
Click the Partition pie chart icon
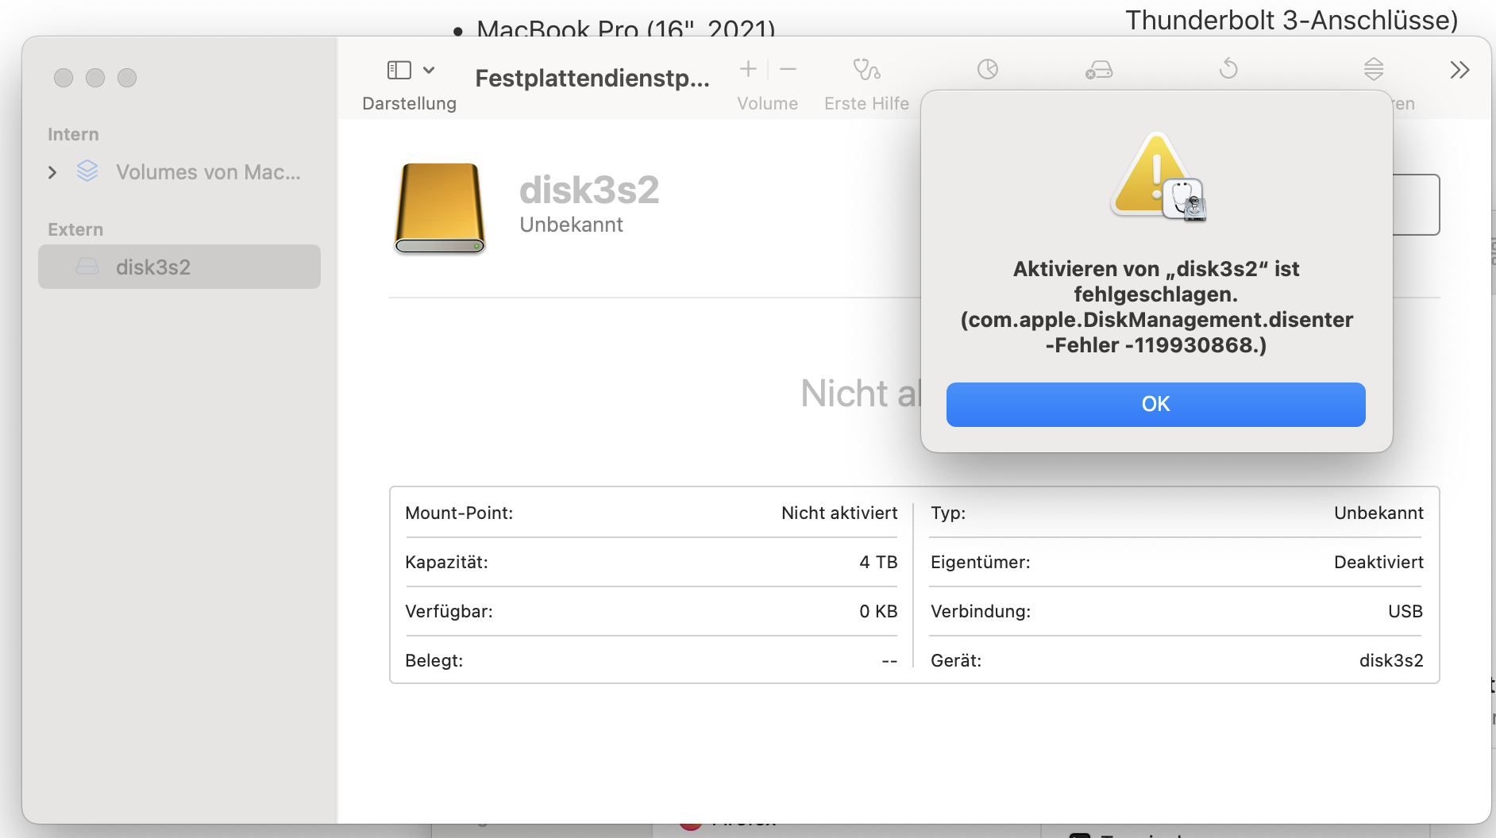(x=988, y=70)
